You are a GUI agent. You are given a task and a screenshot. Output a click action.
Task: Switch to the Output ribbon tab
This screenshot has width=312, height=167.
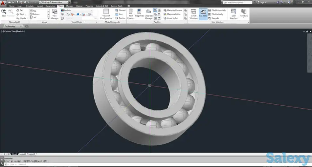pyautogui.click(x=79, y=6)
